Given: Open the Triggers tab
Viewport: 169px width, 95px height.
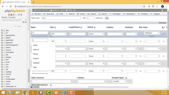Looking at the screenshot, I should coord(155,14).
